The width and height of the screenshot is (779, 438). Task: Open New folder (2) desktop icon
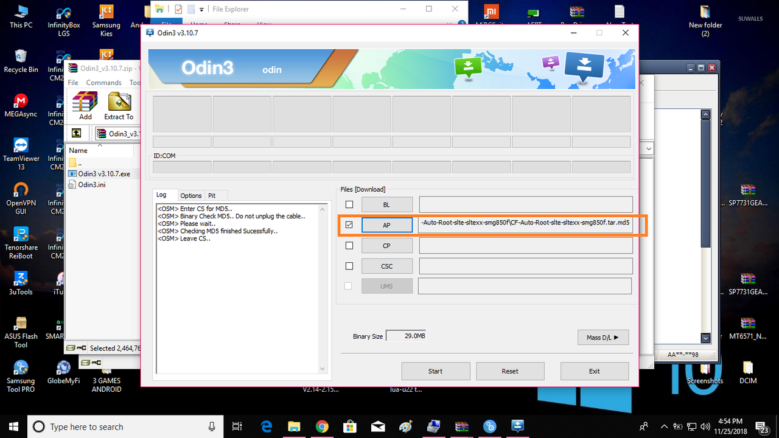coord(705,21)
